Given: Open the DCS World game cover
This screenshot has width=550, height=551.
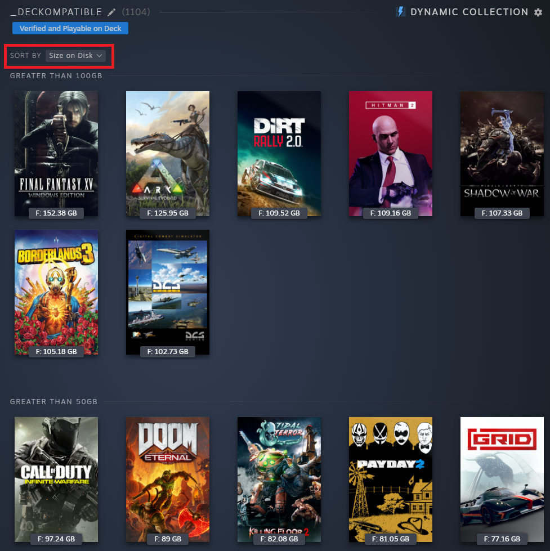Looking at the screenshot, I should tap(168, 292).
